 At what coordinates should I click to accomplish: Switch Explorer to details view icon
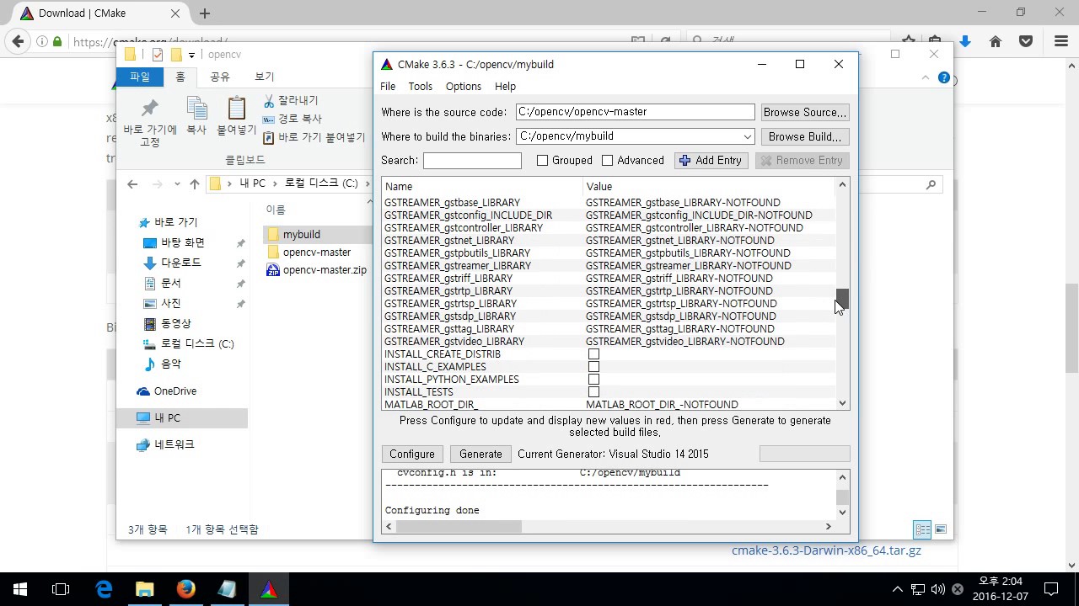pos(922,529)
